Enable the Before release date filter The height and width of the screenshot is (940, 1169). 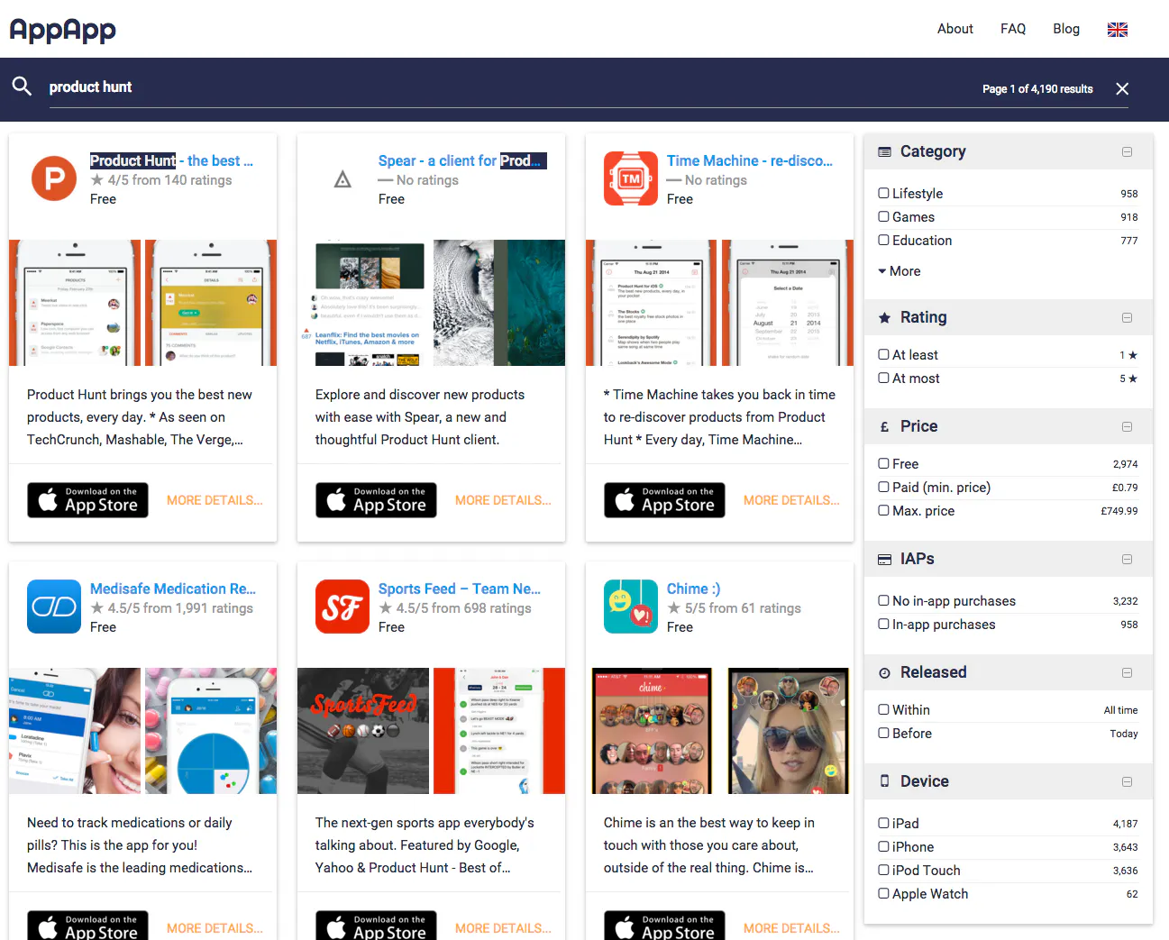point(884,733)
